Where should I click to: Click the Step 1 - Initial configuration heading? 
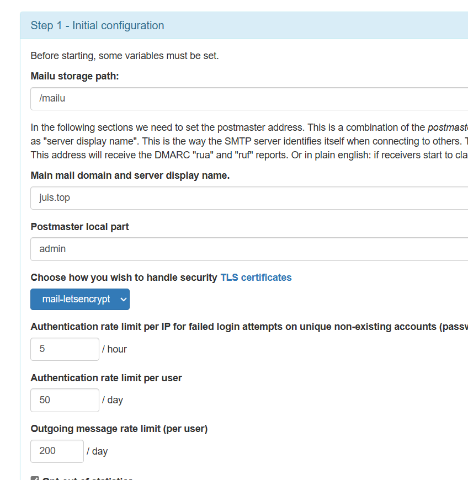coord(97,25)
